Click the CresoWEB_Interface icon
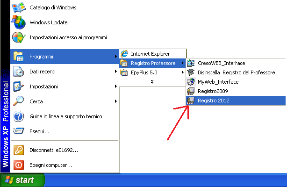 coord(191,63)
